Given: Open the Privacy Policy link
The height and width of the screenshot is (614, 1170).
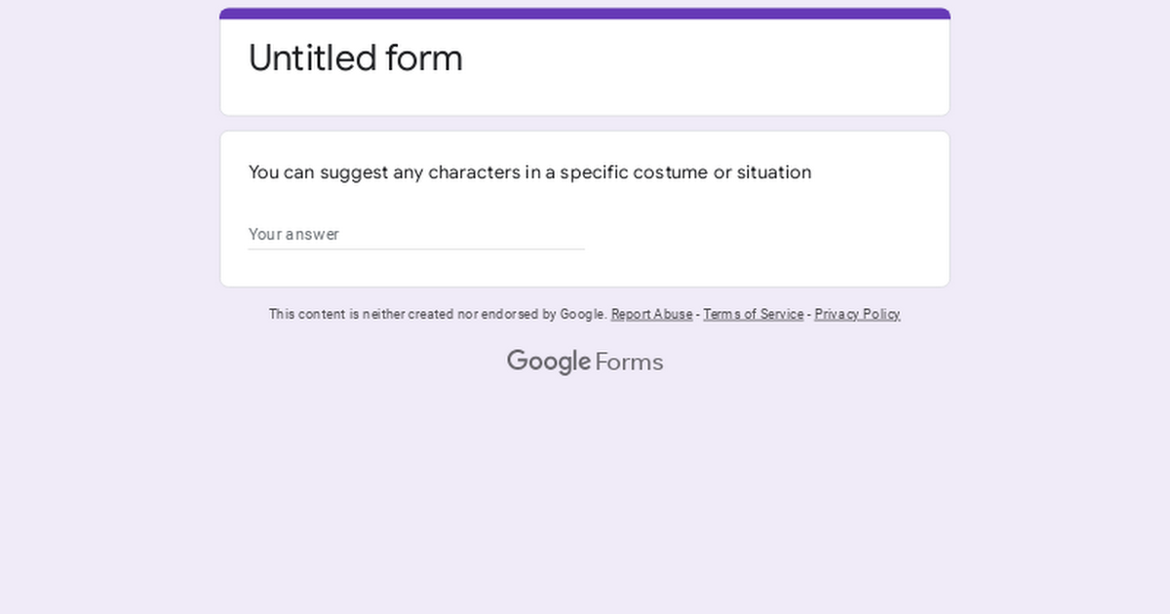Looking at the screenshot, I should point(857,314).
